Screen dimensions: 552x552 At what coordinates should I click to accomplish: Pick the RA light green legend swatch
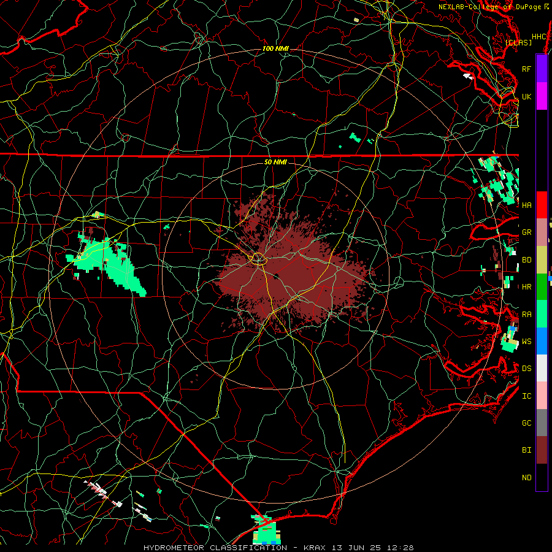pyautogui.click(x=542, y=314)
